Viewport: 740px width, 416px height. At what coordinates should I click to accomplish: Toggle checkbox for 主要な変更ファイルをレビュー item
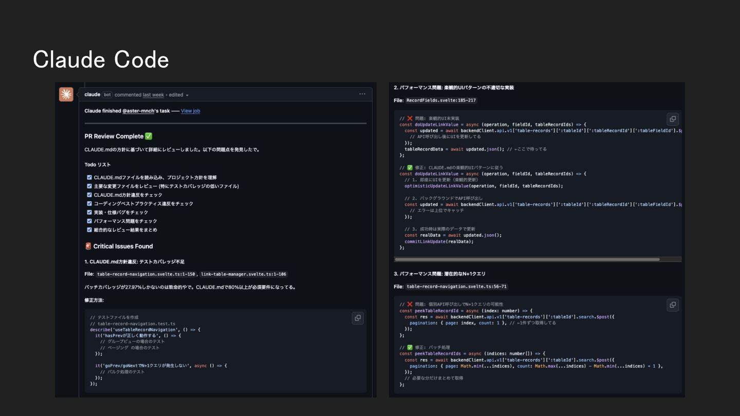tap(89, 186)
